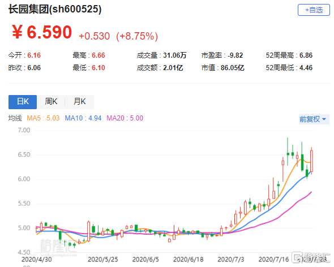This screenshot has width=334, height=267.
Task: Click 成交额 value 2.01亿
Action: click(173, 68)
